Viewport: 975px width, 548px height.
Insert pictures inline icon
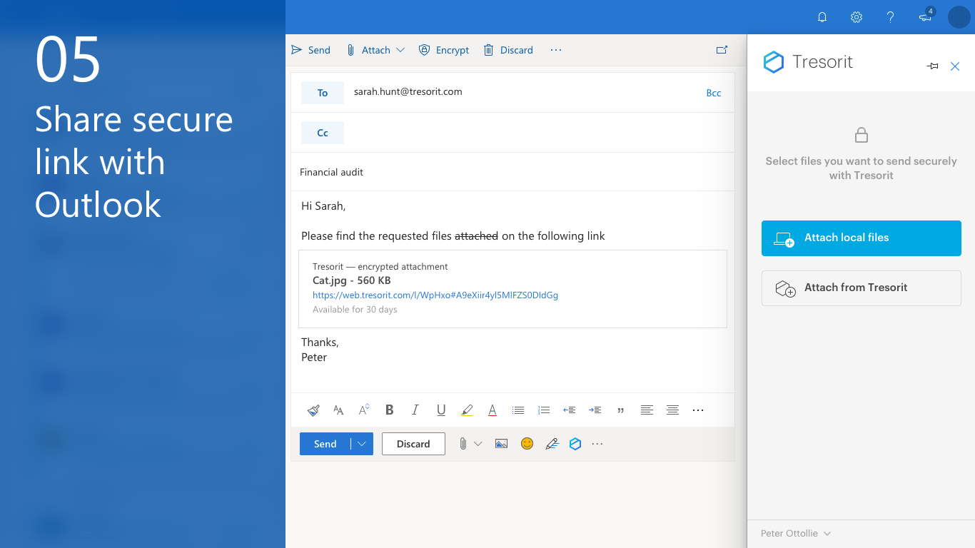coord(501,444)
